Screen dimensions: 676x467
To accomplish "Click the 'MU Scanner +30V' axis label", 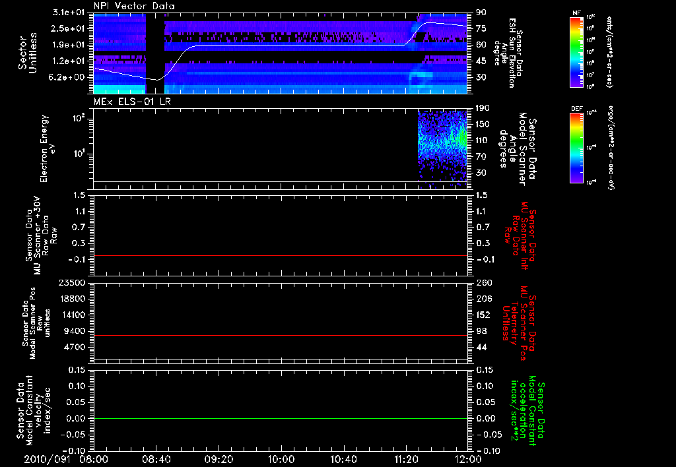I will click(38, 235).
